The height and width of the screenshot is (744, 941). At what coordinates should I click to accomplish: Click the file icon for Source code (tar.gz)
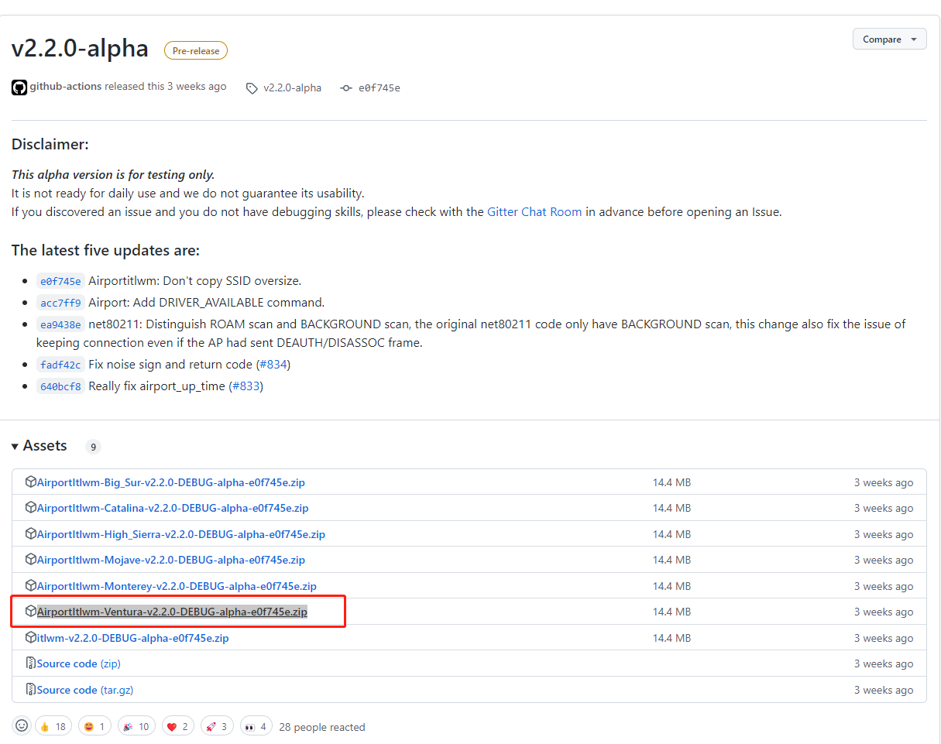click(x=31, y=690)
